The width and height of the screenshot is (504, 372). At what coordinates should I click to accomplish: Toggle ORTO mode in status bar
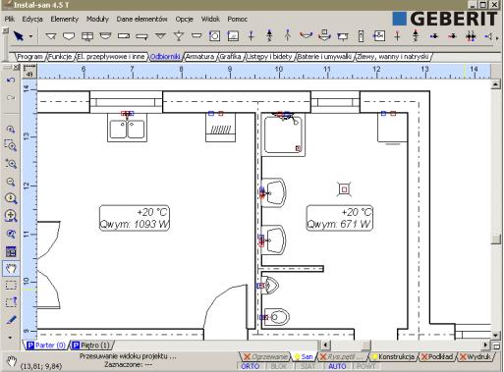[251, 366]
